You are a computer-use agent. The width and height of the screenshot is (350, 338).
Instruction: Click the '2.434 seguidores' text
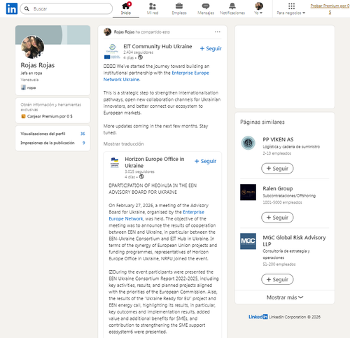click(x=139, y=52)
